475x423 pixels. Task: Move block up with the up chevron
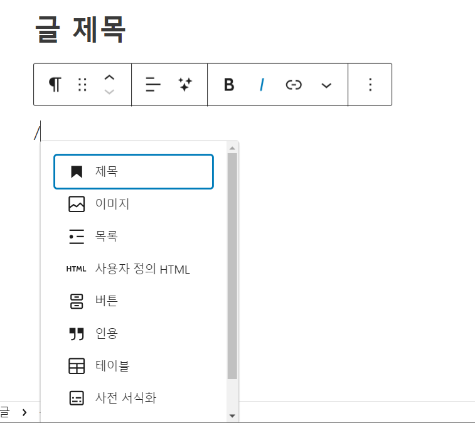pos(109,78)
